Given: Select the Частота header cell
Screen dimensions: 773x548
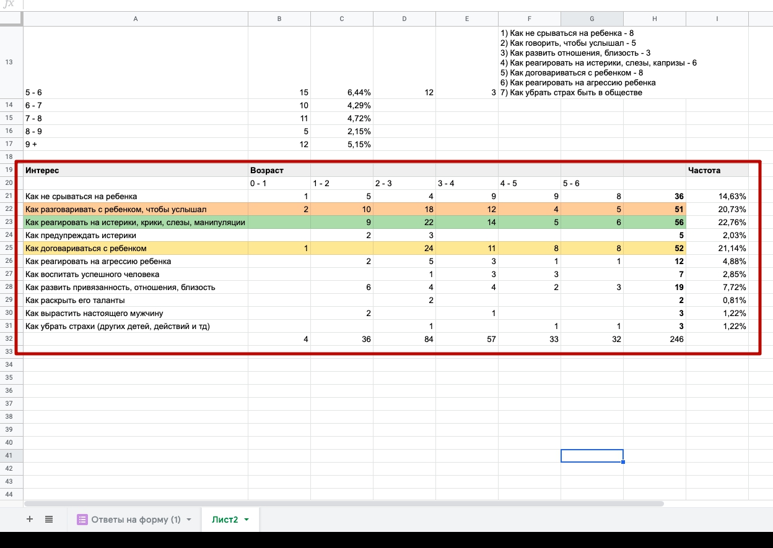Looking at the screenshot, I should tap(717, 170).
